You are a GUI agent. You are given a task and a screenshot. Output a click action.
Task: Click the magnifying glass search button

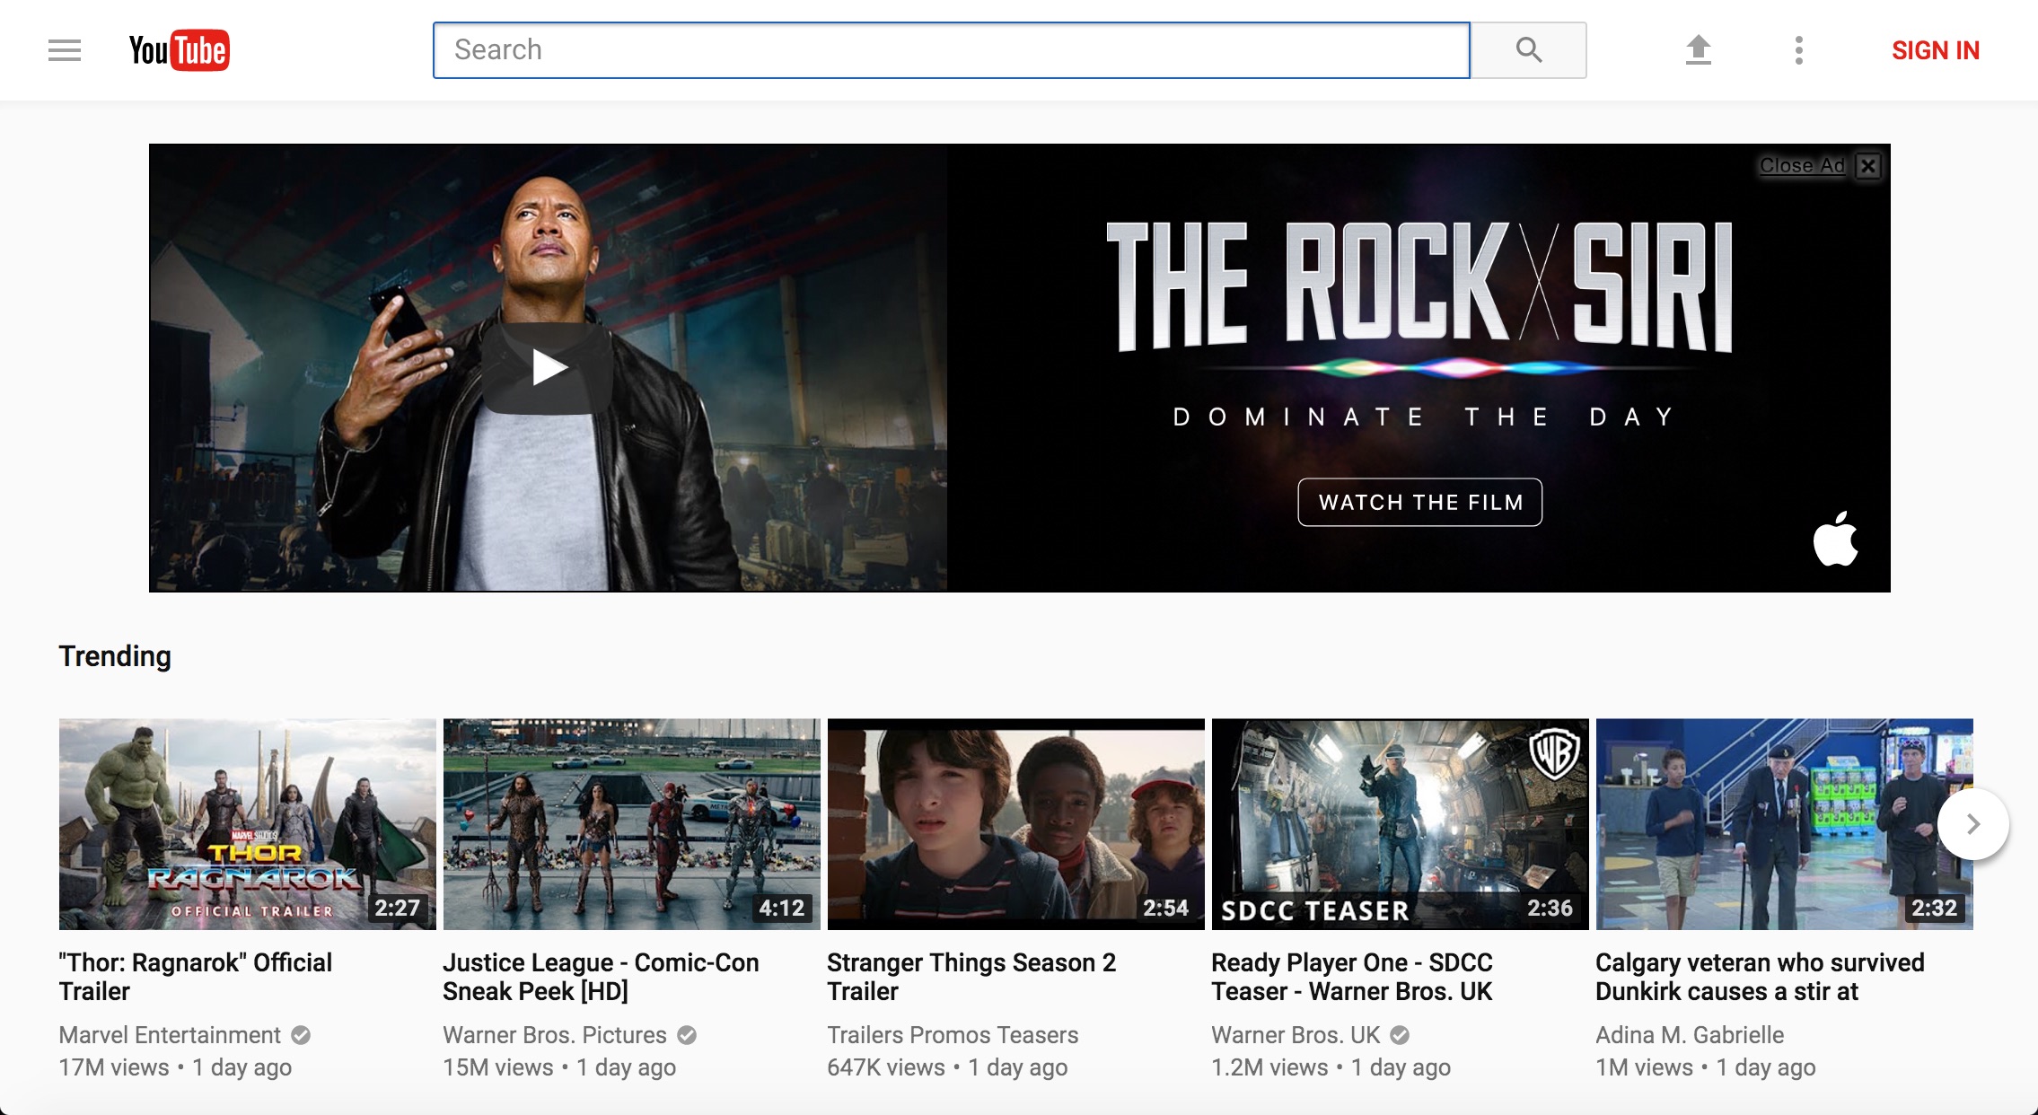(1528, 50)
